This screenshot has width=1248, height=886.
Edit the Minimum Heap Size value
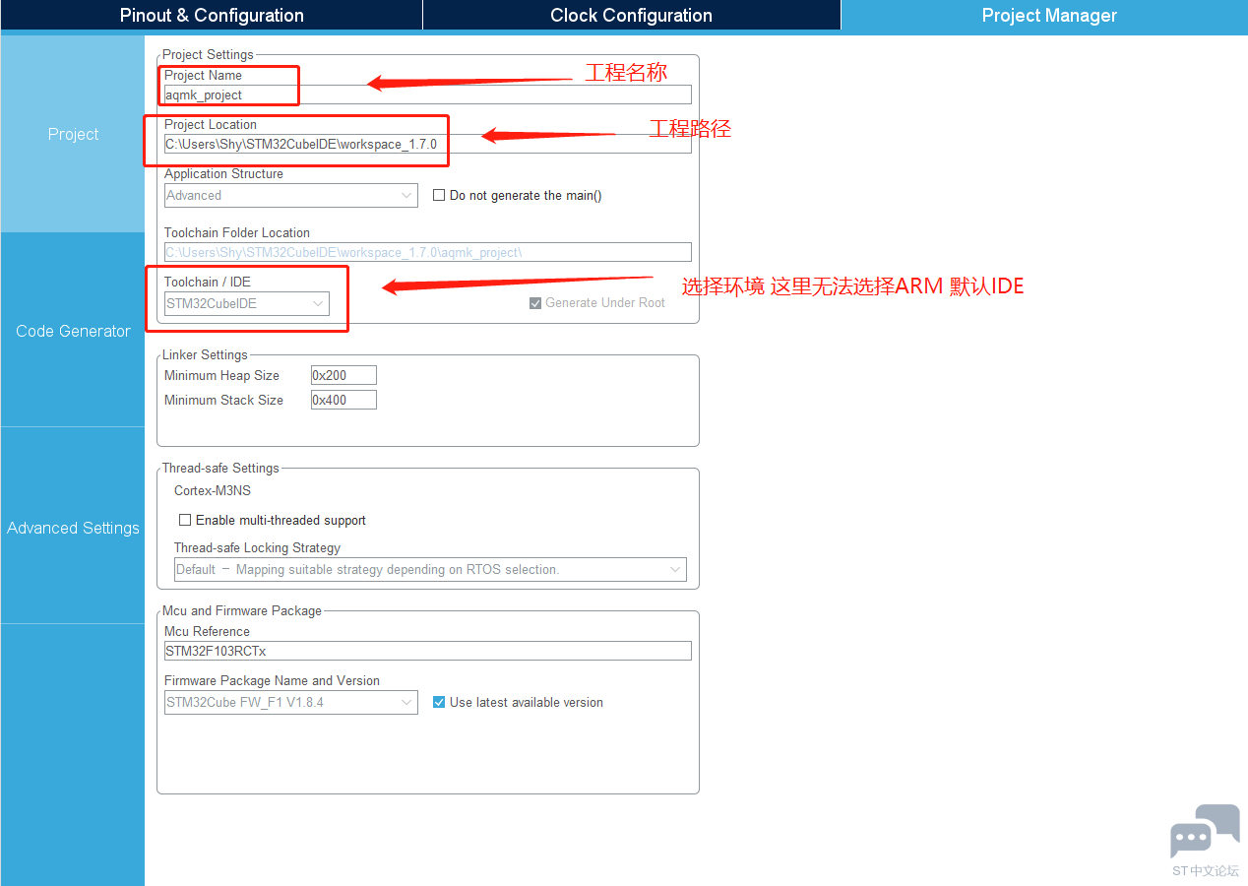coord(343,375)
